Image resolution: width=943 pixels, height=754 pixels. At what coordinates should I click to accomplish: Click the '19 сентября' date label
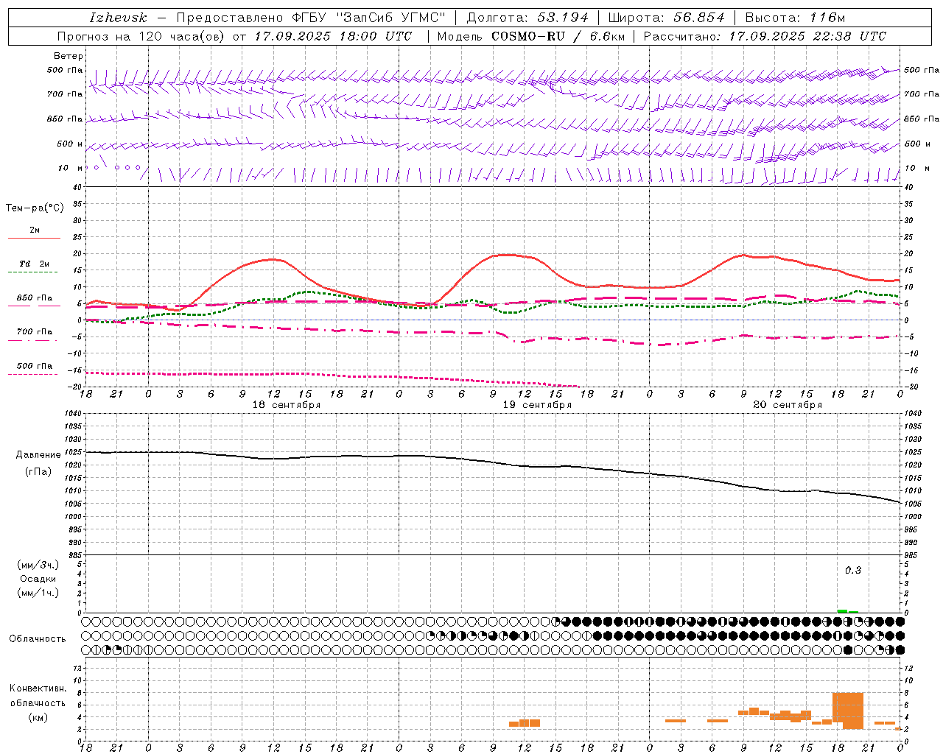click(x=537, y=405)
